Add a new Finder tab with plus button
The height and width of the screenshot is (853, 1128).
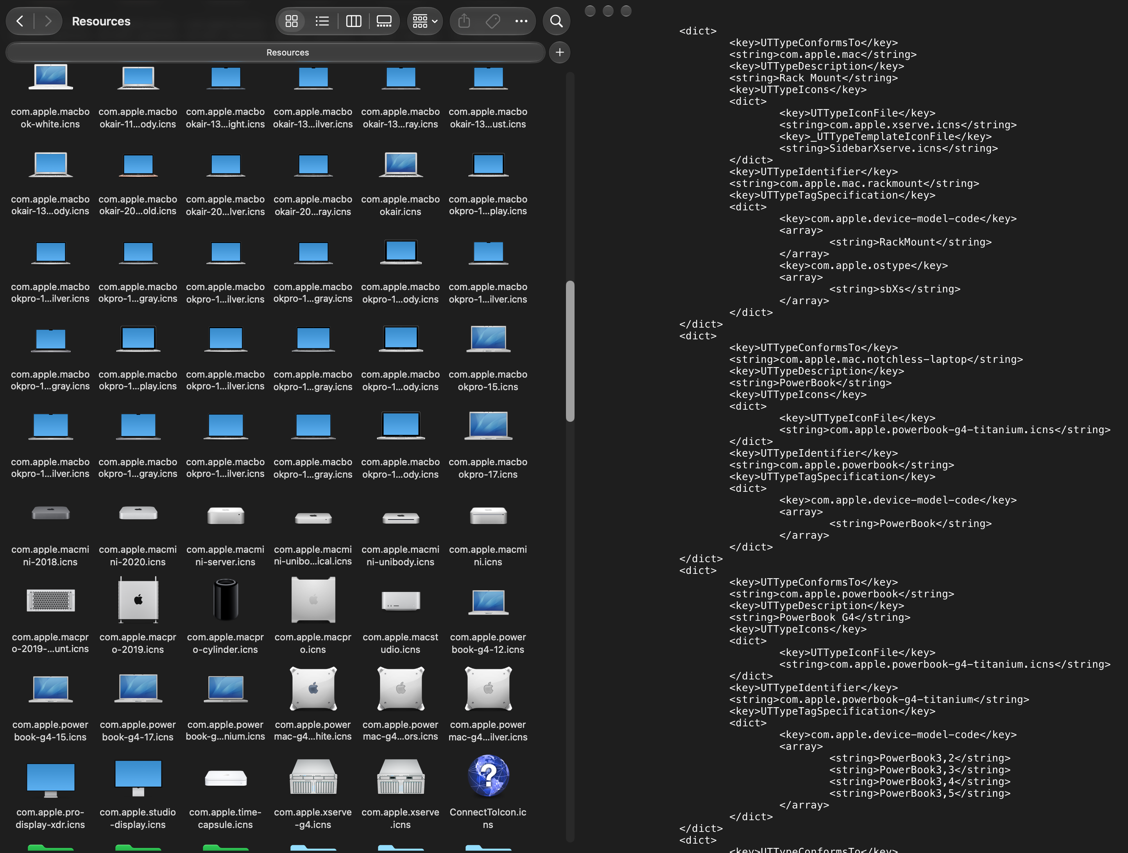click(559, 52)
